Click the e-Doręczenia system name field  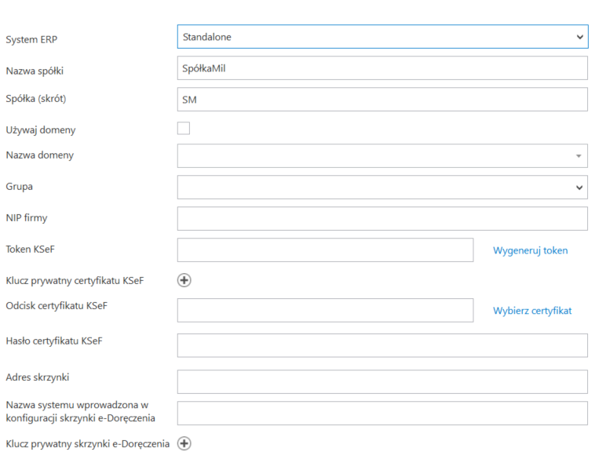382,413
